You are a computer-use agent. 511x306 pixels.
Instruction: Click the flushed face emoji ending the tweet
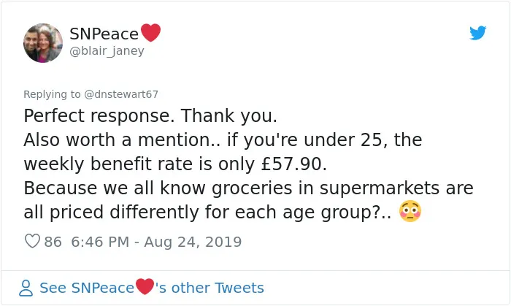(410, 211)
